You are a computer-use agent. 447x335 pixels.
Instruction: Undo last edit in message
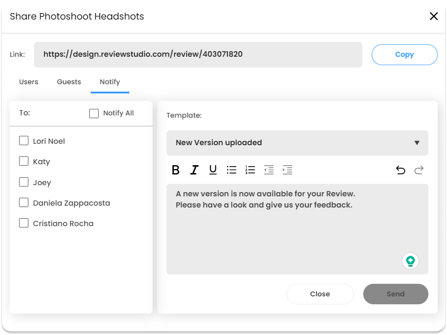point(400,170)
